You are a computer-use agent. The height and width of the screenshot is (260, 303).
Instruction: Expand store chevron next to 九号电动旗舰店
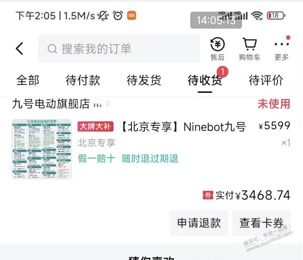(x=108, y=104)
